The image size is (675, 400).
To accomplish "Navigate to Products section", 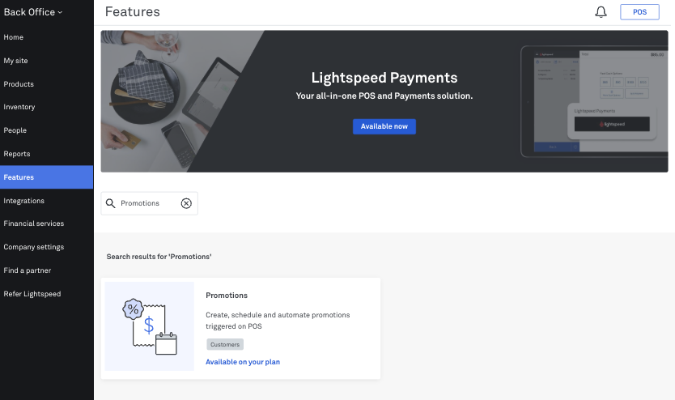I will point(19,84).
